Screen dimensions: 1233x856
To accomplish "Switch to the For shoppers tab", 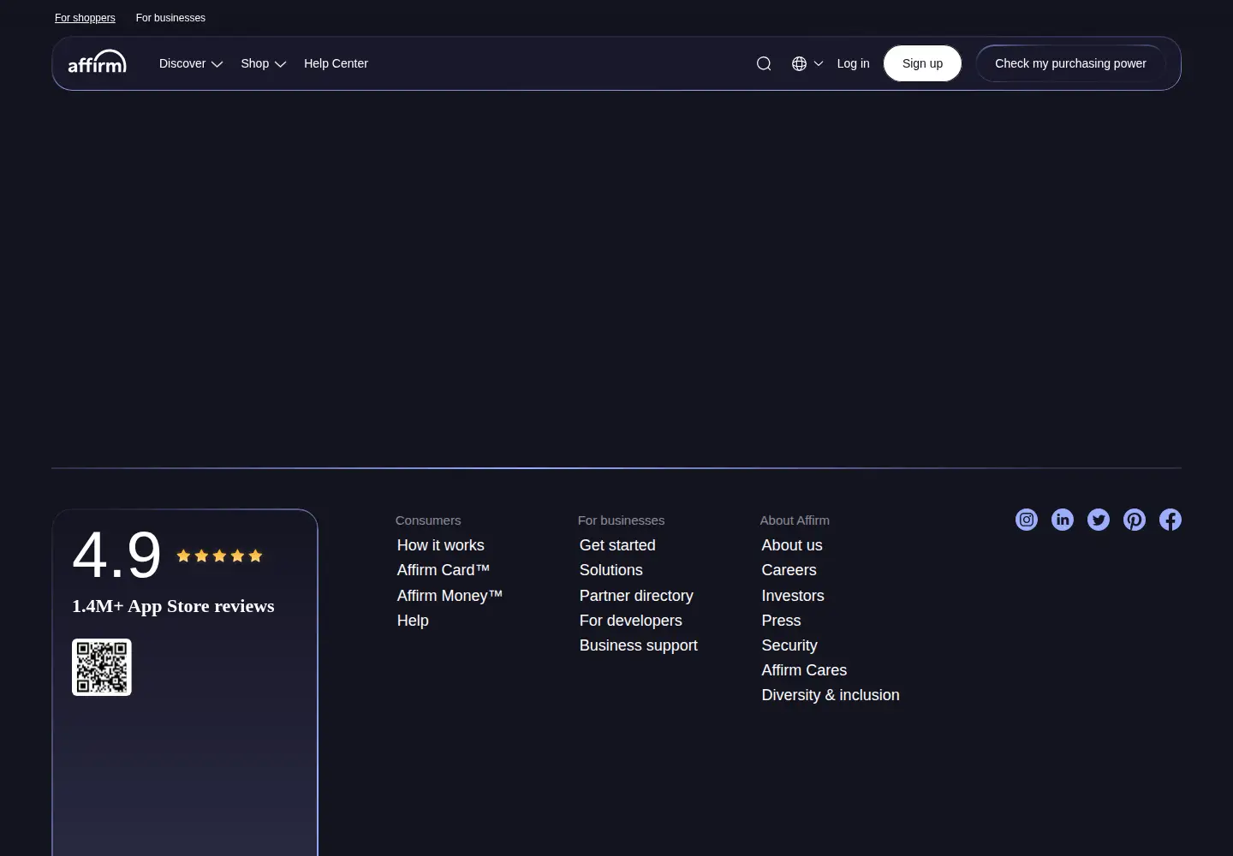I will pos(85,18).
